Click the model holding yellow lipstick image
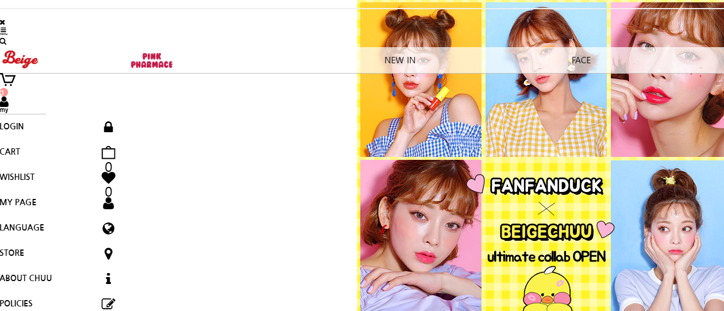Screen dimensions: 724x311 pos(421,79)
